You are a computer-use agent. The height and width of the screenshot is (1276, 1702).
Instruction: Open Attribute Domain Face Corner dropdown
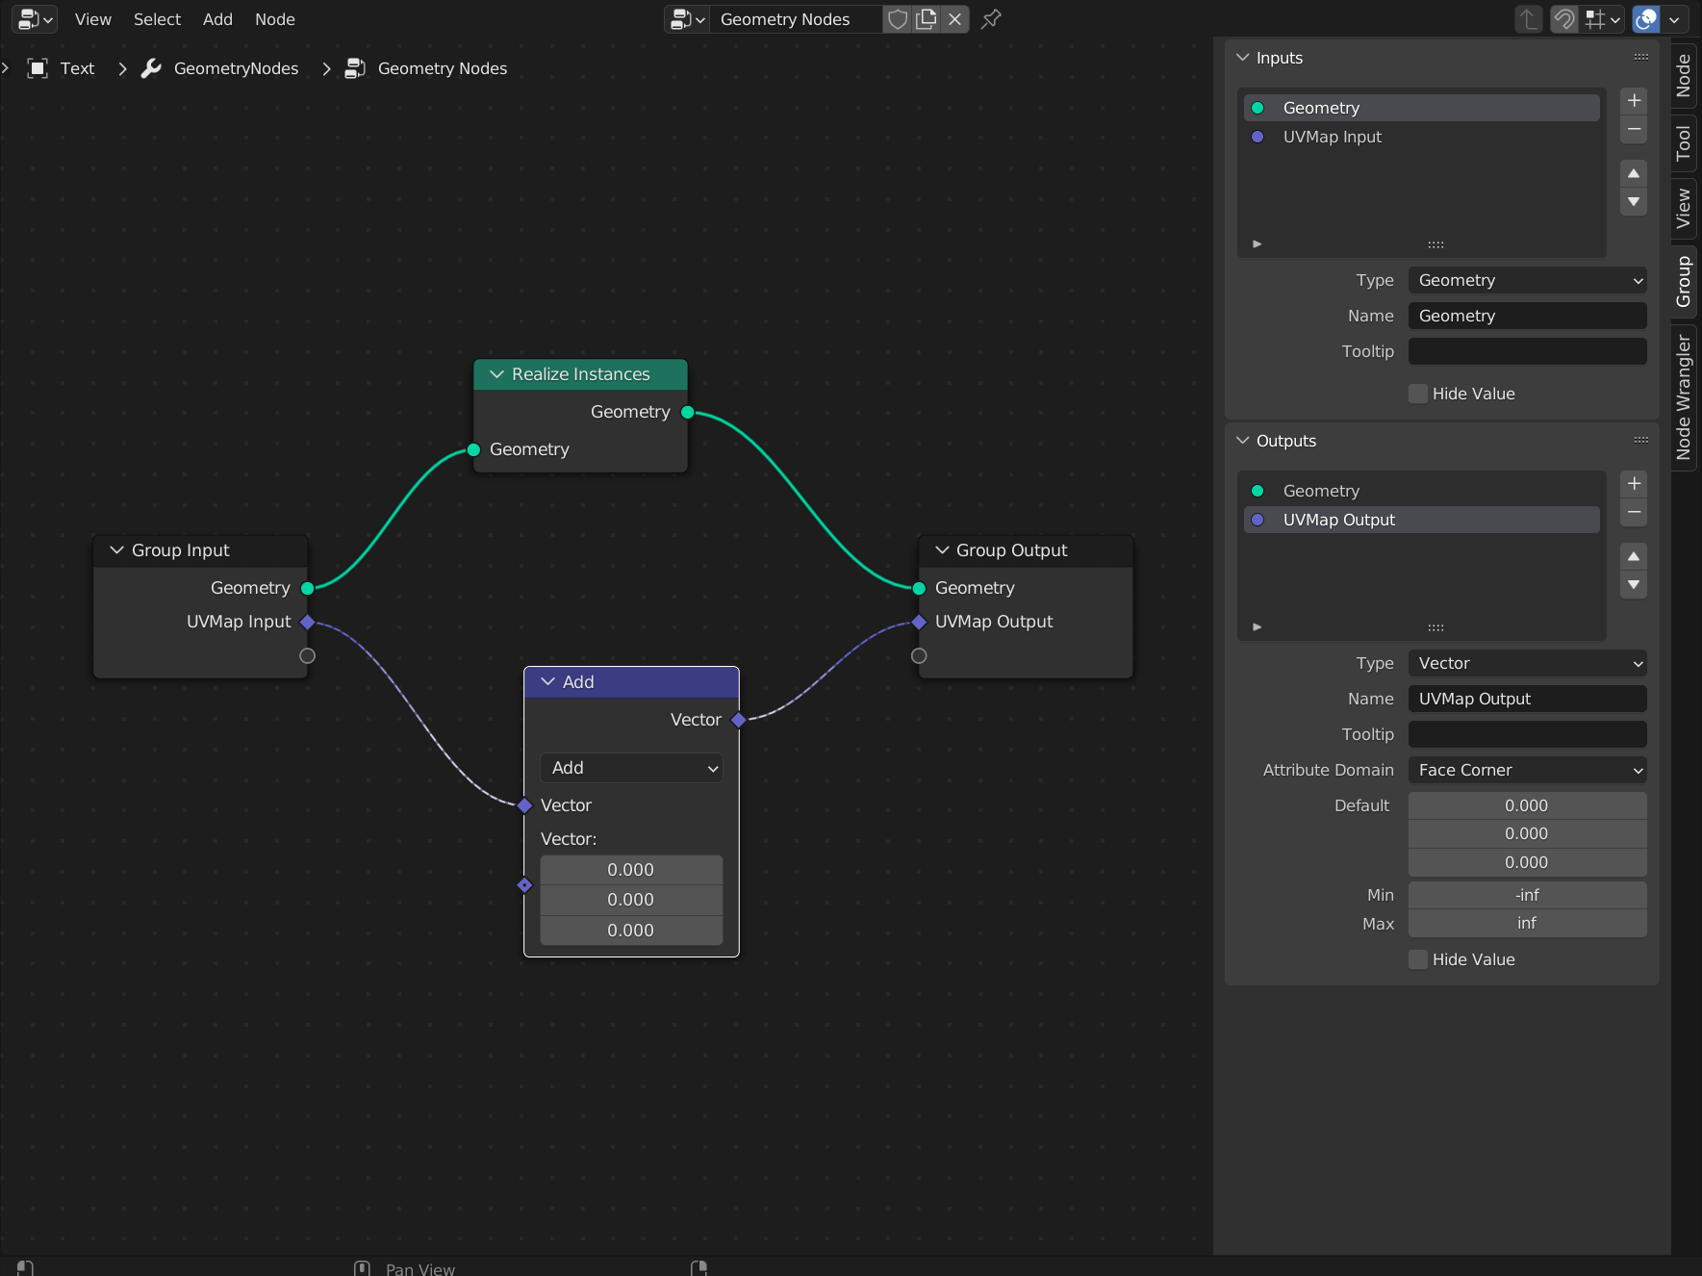(x=1528, y=770)
